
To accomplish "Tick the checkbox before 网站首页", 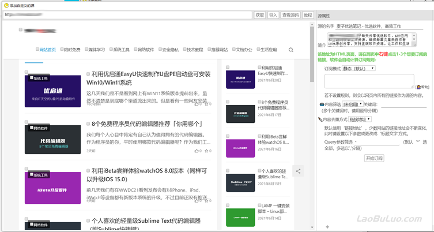I will [x=37, y=49].
